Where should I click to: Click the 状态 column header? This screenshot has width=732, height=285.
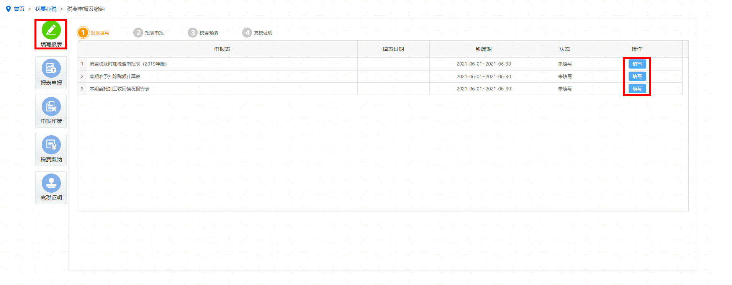pyautogui.click(x=565, y=49)
